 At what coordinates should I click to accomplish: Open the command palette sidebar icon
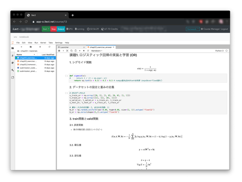tap(13, 63)
